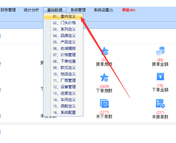The width and height of the screenshot is (176, 143).
Task: Open the red 帮助(H) menu
Action: coord(129,10)
